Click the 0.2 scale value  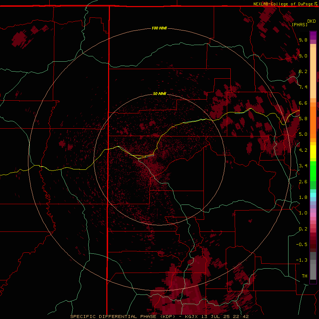point(303,229)
